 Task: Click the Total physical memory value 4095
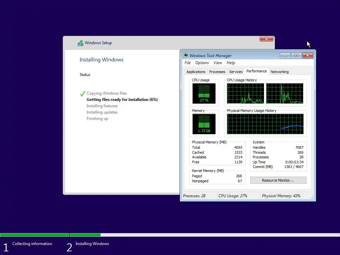tap(238, 147)
